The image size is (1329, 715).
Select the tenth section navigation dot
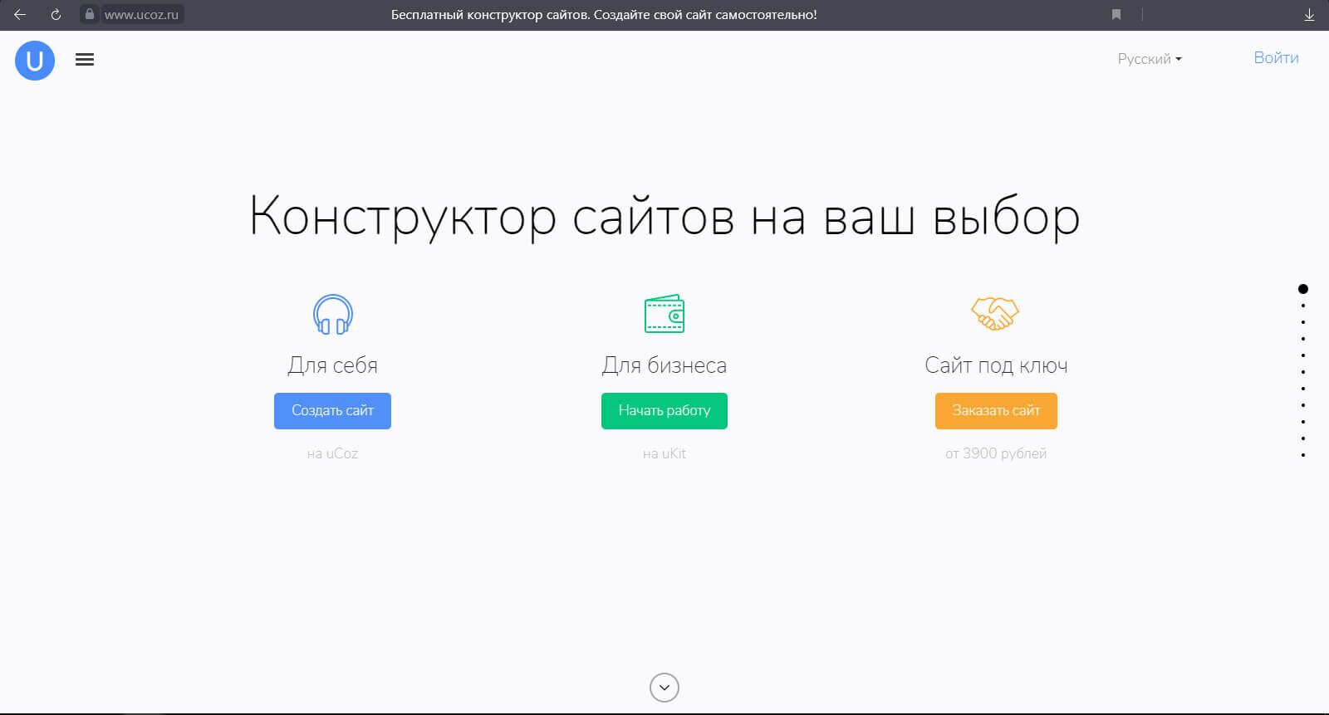1303,438
